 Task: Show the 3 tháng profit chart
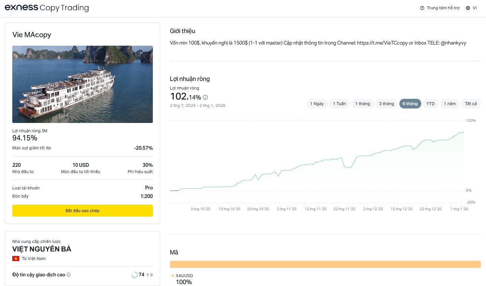(386, 104)
